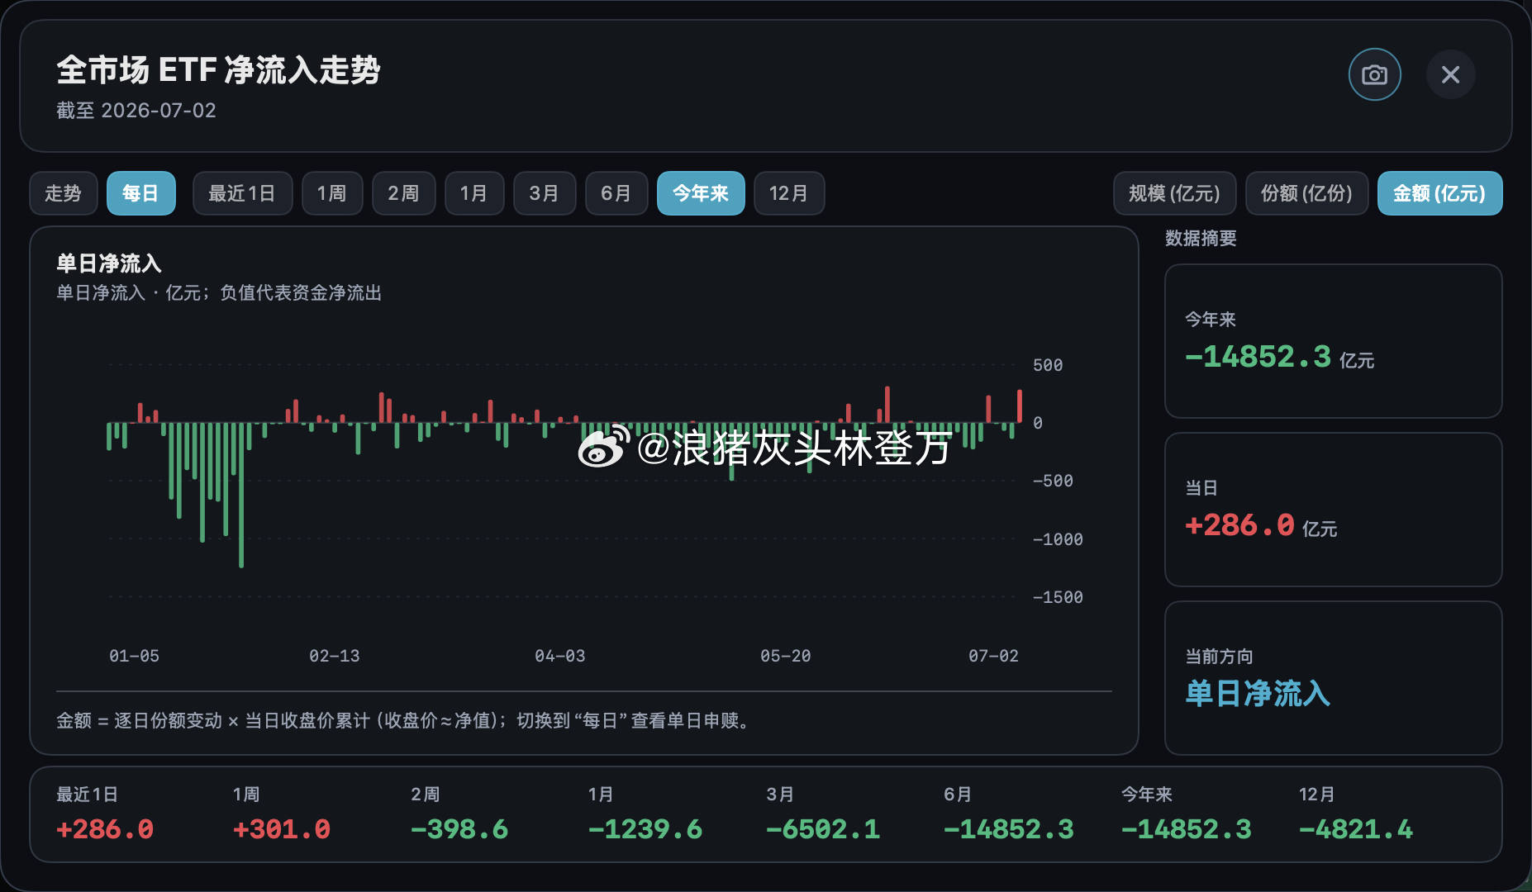Switch metric to 规模 (亿元)
Image resolution: width=1532 pixels, height=892 pixels.
point(1174,193)
